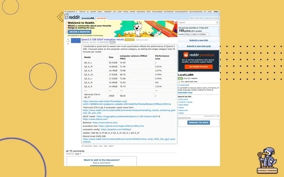
Task: Open the sorted by best dropdown
Action: (78, 154)
